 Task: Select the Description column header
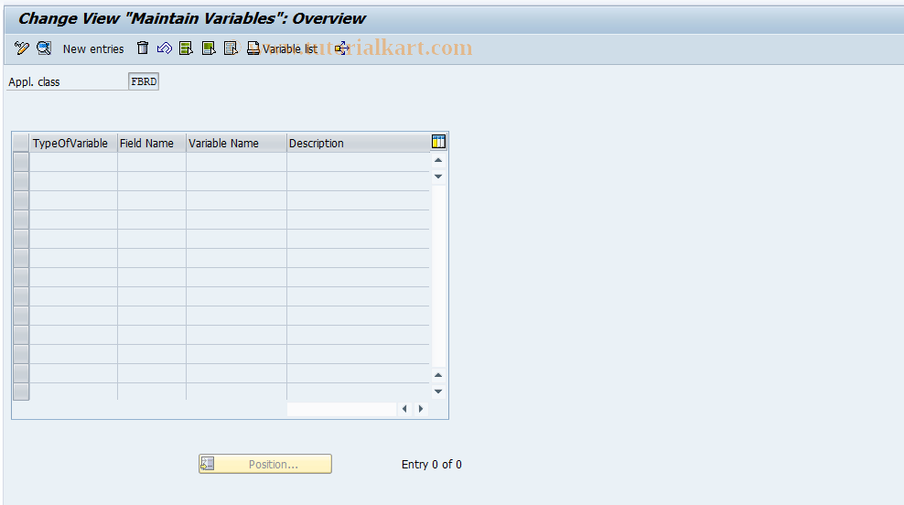pyautogui.click(x=358, y=143)
